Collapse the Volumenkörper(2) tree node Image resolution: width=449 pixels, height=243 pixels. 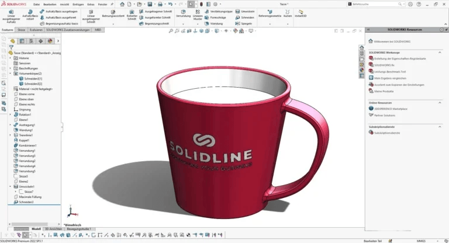click(x=11, y=74)
